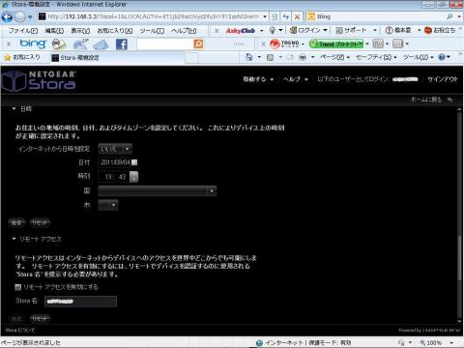Toggle リモートアクセスを有効にする checkbox

18,287
